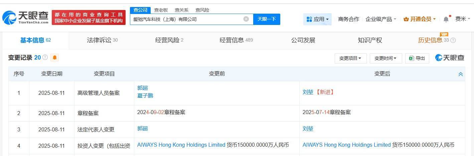Switch to the 经营风险 tab

(169, 40)
